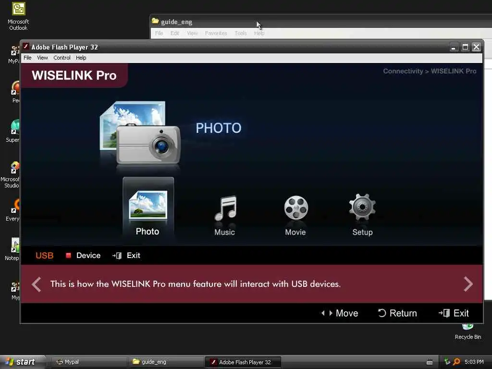
Task: Go to the next guide page arrow
Action: pos(468,284)
